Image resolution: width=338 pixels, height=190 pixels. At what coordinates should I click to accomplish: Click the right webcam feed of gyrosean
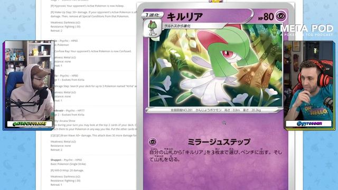308,81
